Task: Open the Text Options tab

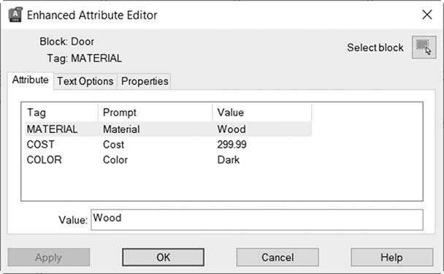Action: point(85,81)
